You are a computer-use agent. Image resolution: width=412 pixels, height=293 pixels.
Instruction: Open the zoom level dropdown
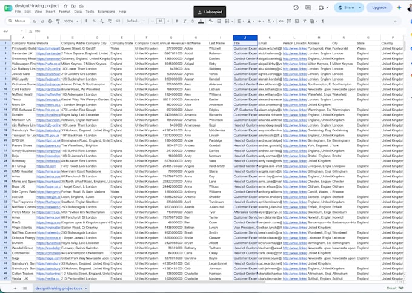click(71, 21)
